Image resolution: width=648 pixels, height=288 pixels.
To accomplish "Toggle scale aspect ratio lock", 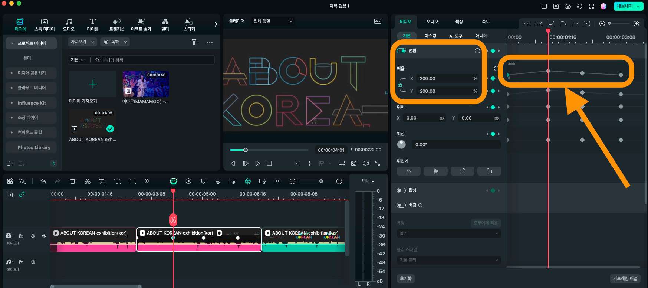I will [x=400, y=85].
